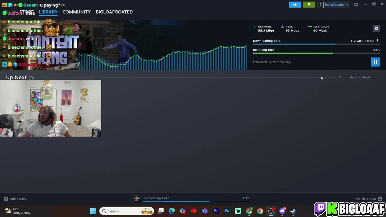The image size is (386, 217).
Task: Click Estimated 07:35 remaining text
Action: [x=272, y=62]
